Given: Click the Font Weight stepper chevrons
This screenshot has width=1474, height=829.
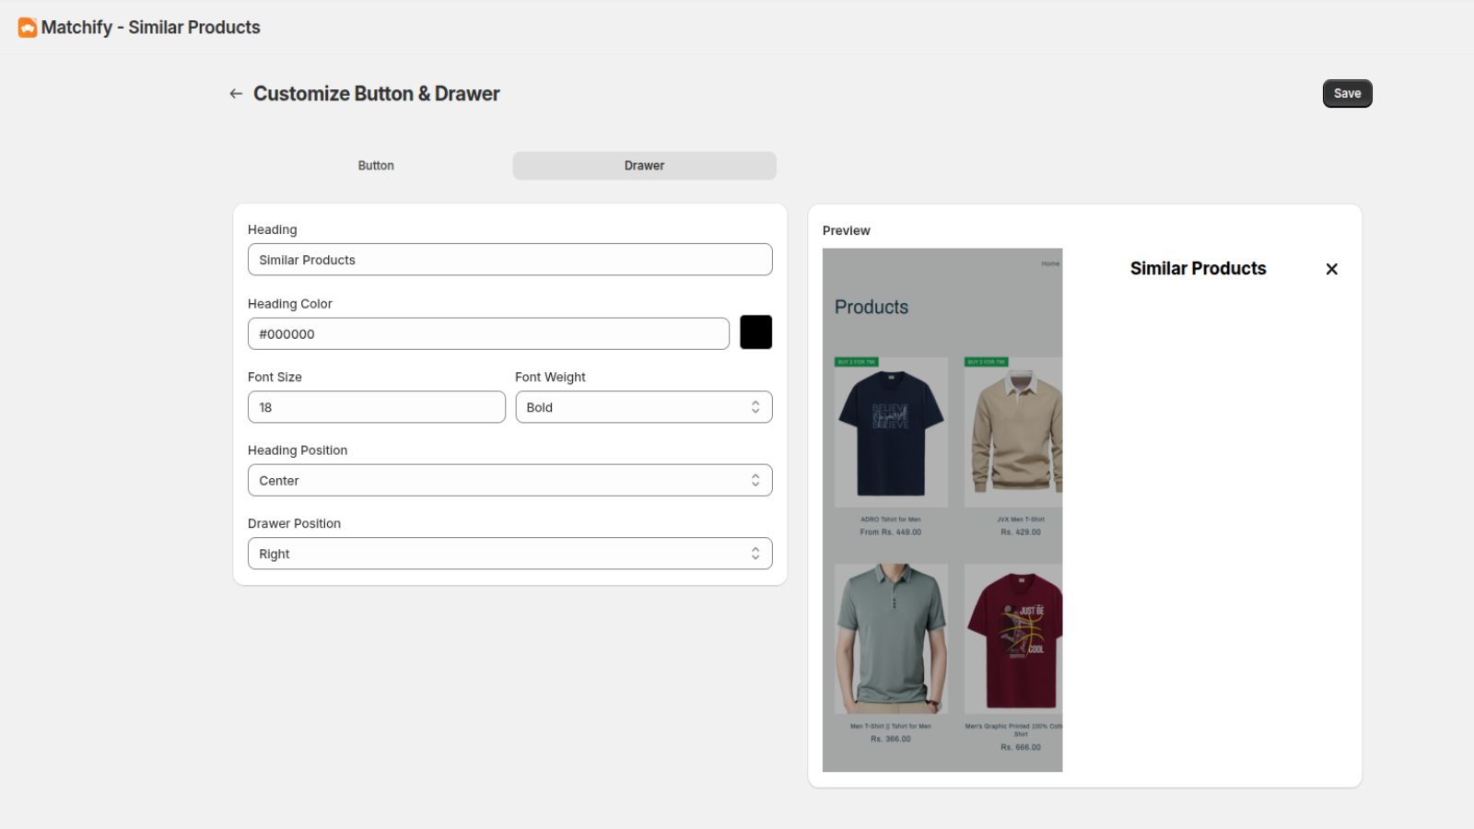Looking at the screenshot, I should pyautogui.click(x=755, y=406).
